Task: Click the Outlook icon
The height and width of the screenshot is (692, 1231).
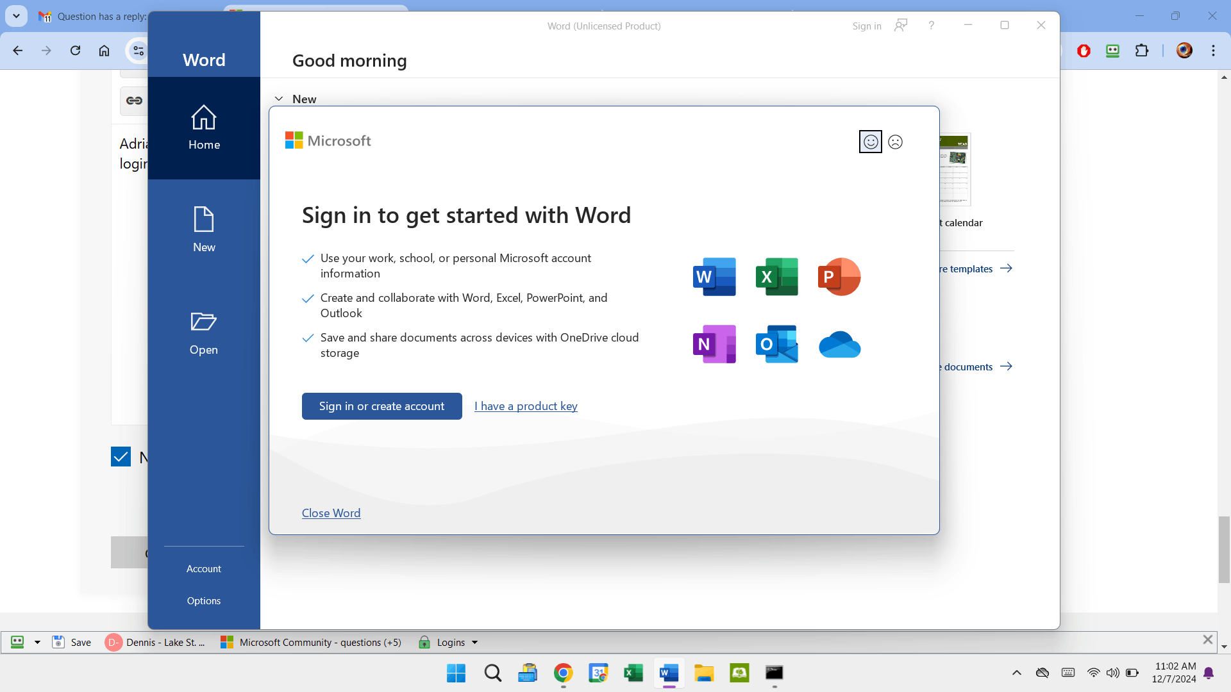Action: 776,344
